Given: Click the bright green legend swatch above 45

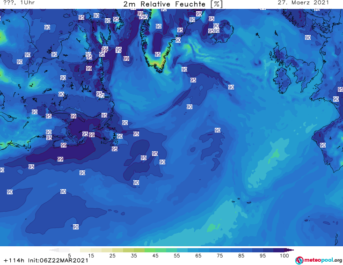Looking at the screenshot, I should pos(150,250).
